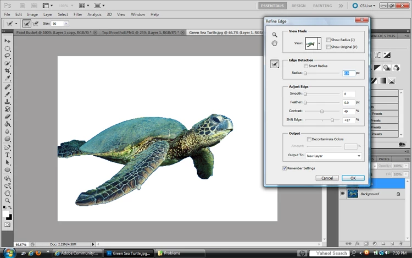The height and width of the screenshot is (258, 412).
Task: Click the Contrast slider handle
Action: [x=322, y=111]
